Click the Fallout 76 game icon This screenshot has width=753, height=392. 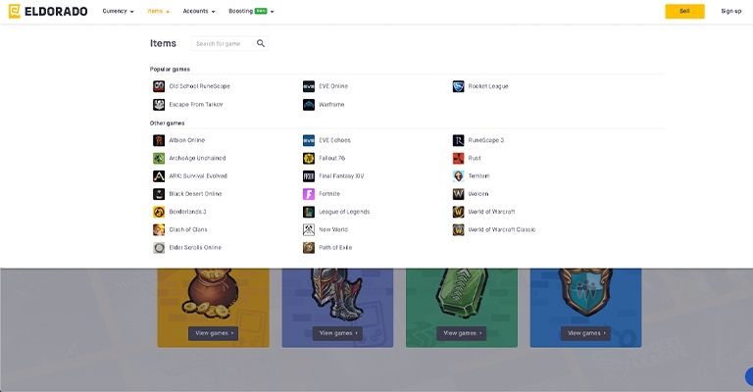(x=309, y=158)
